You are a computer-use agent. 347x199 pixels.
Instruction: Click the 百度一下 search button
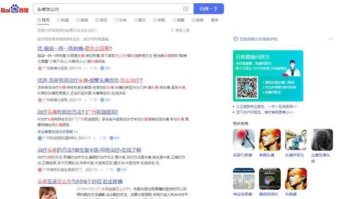(x=208, y=9)
